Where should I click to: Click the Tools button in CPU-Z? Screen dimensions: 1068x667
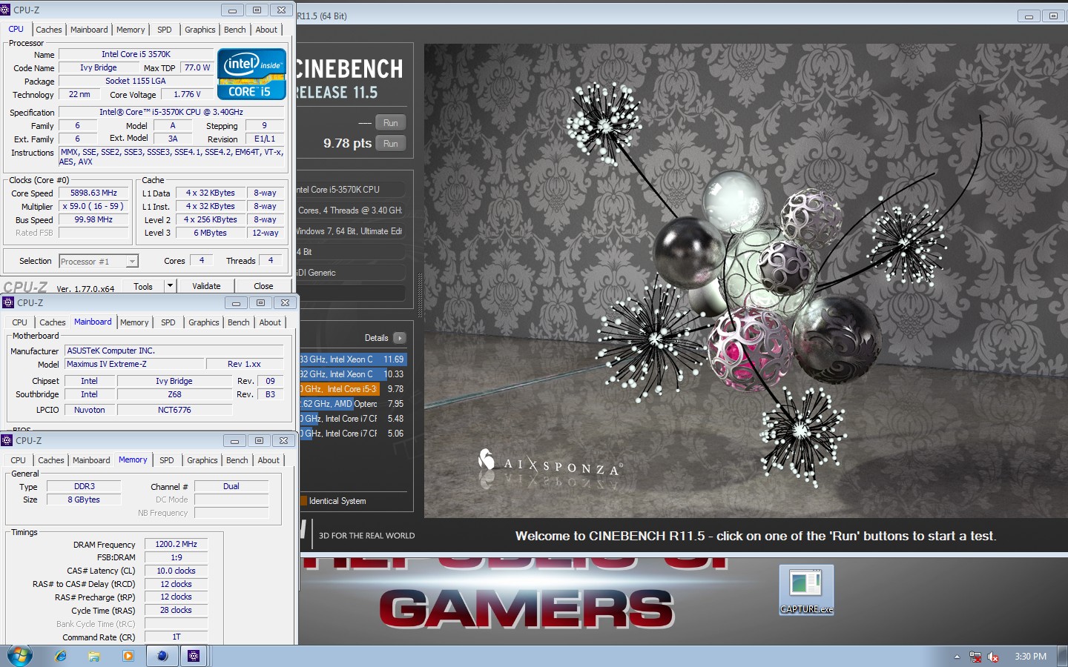143,286
